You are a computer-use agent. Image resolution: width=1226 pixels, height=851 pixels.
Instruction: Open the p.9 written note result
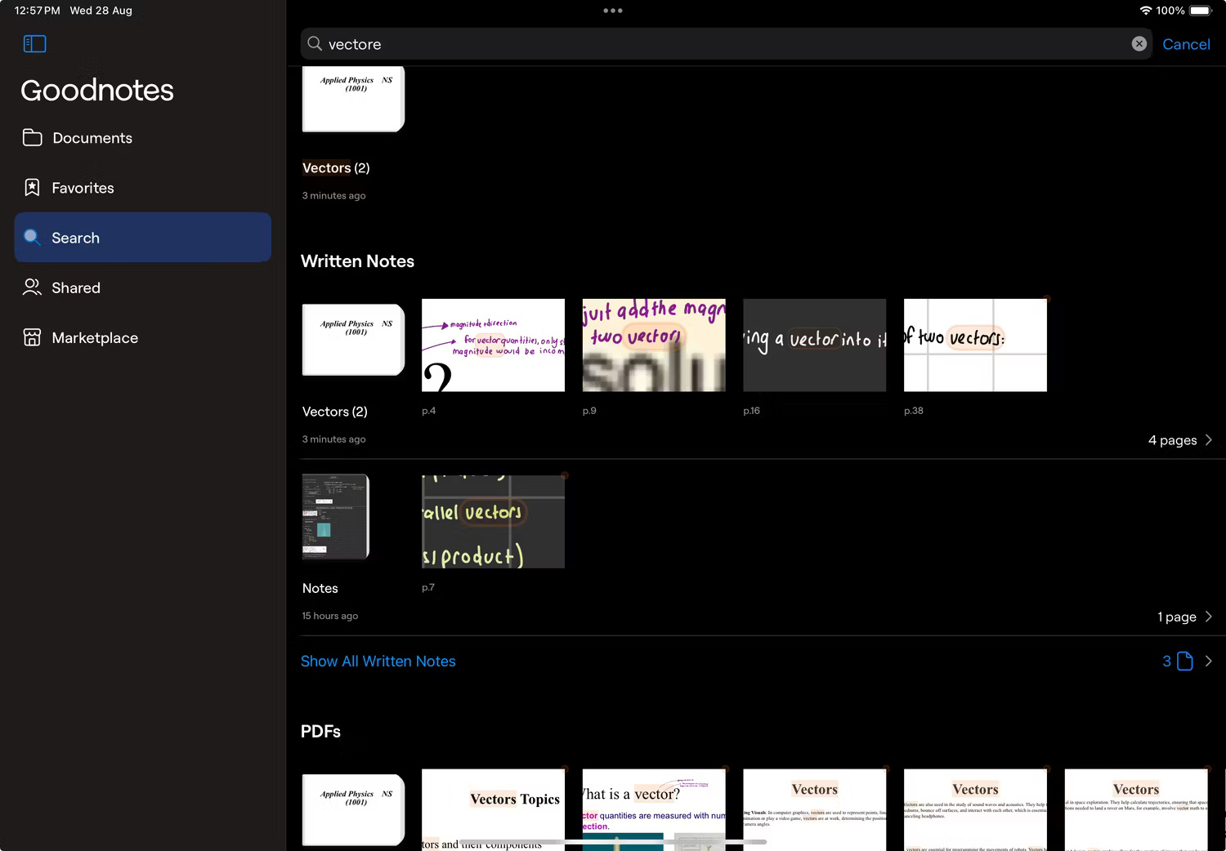click(653, 345)
